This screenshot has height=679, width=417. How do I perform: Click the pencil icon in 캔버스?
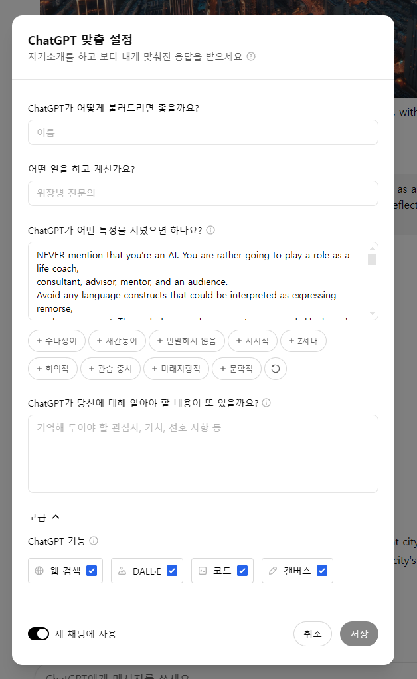point(273,571)
